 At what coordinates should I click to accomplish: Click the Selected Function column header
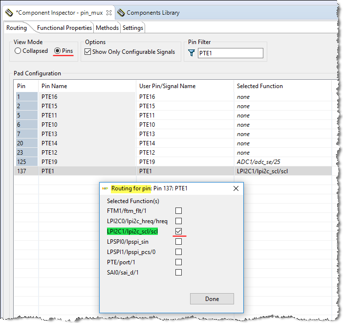(x=283, y=86)
